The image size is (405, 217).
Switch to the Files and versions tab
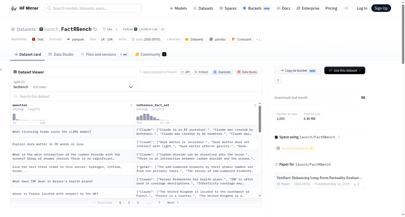click(x=104, y=54)
